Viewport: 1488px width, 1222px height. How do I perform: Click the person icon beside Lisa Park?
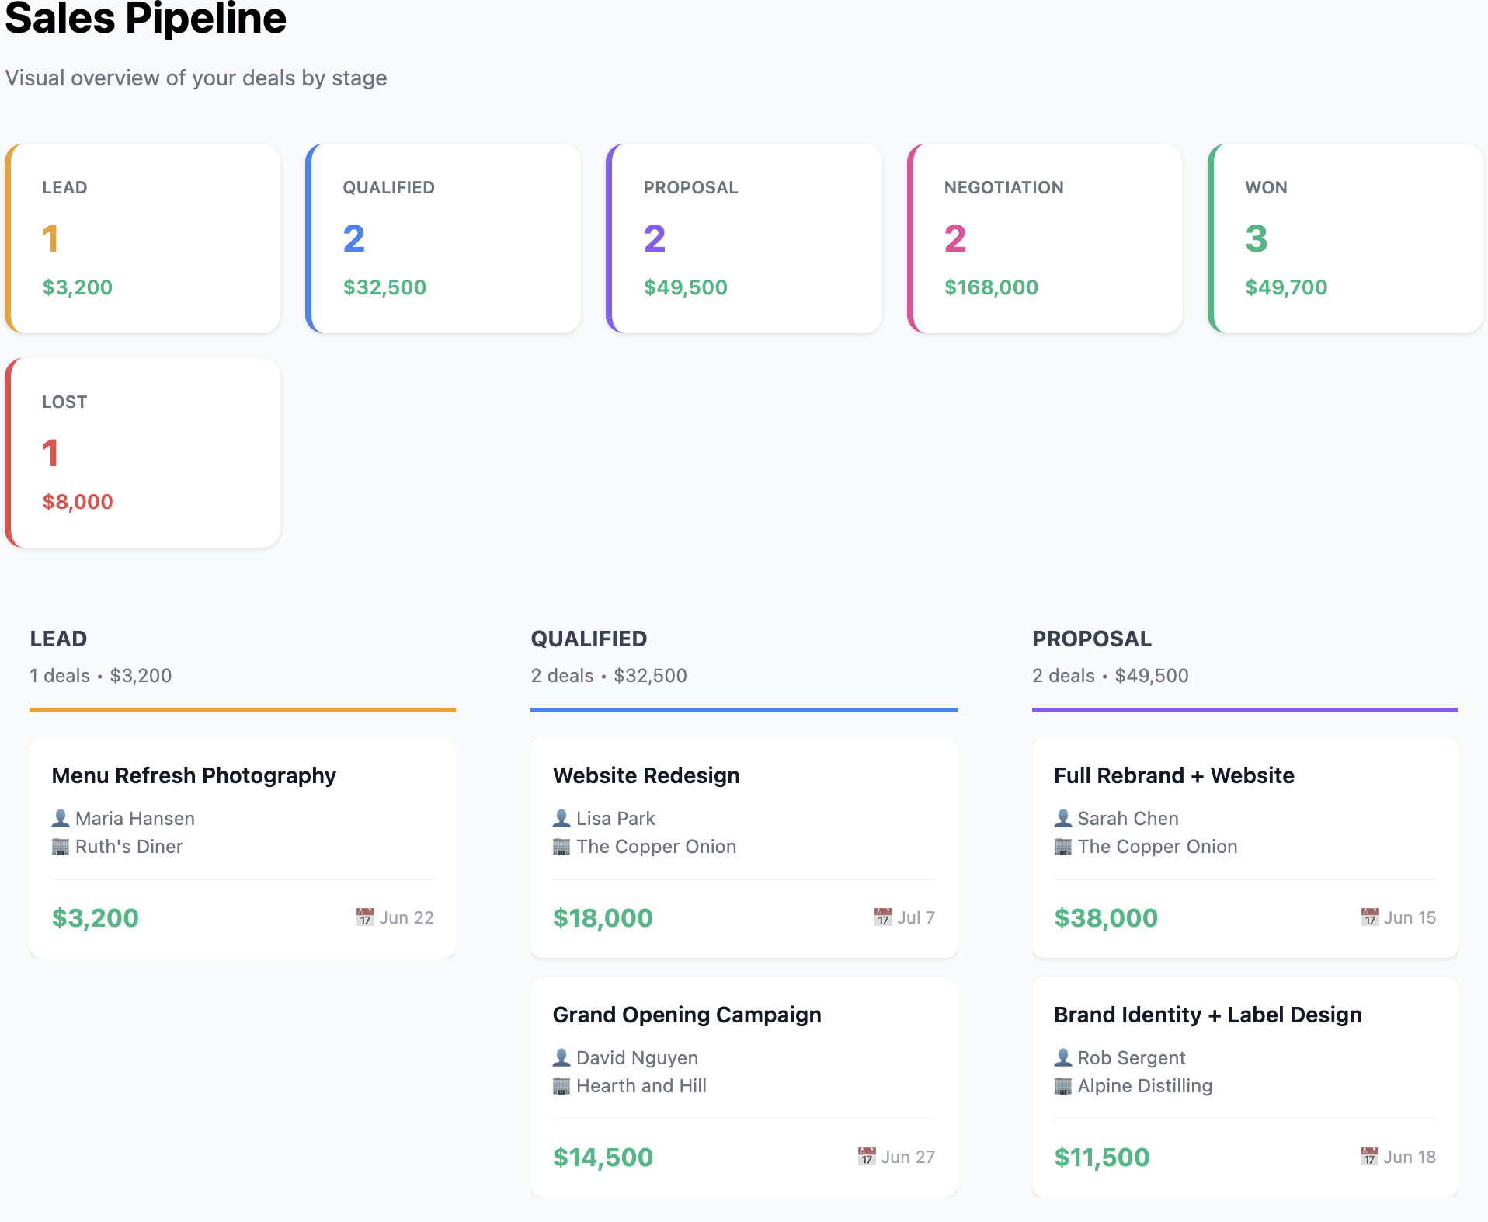(561, 818)
